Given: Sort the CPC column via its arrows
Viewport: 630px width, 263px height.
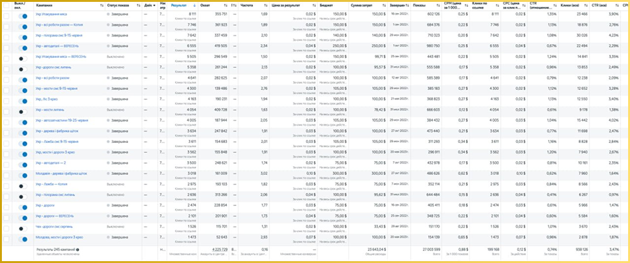Looking at the screenshot, I should 524,6.
